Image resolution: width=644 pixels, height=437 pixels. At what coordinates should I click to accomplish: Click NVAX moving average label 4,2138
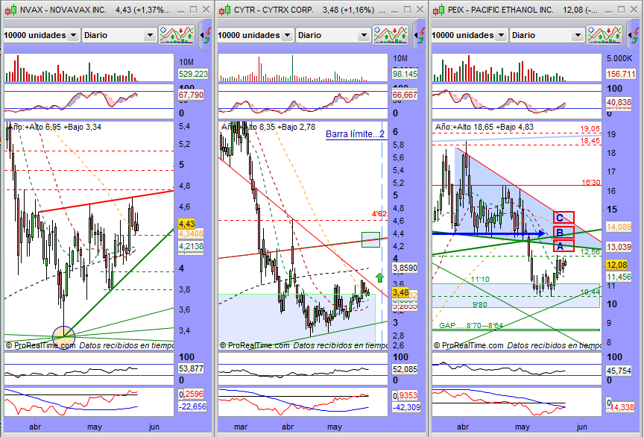pyautogui.click(x=191, y=246)
